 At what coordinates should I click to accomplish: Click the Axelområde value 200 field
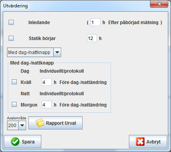click(x=13, y=125)
